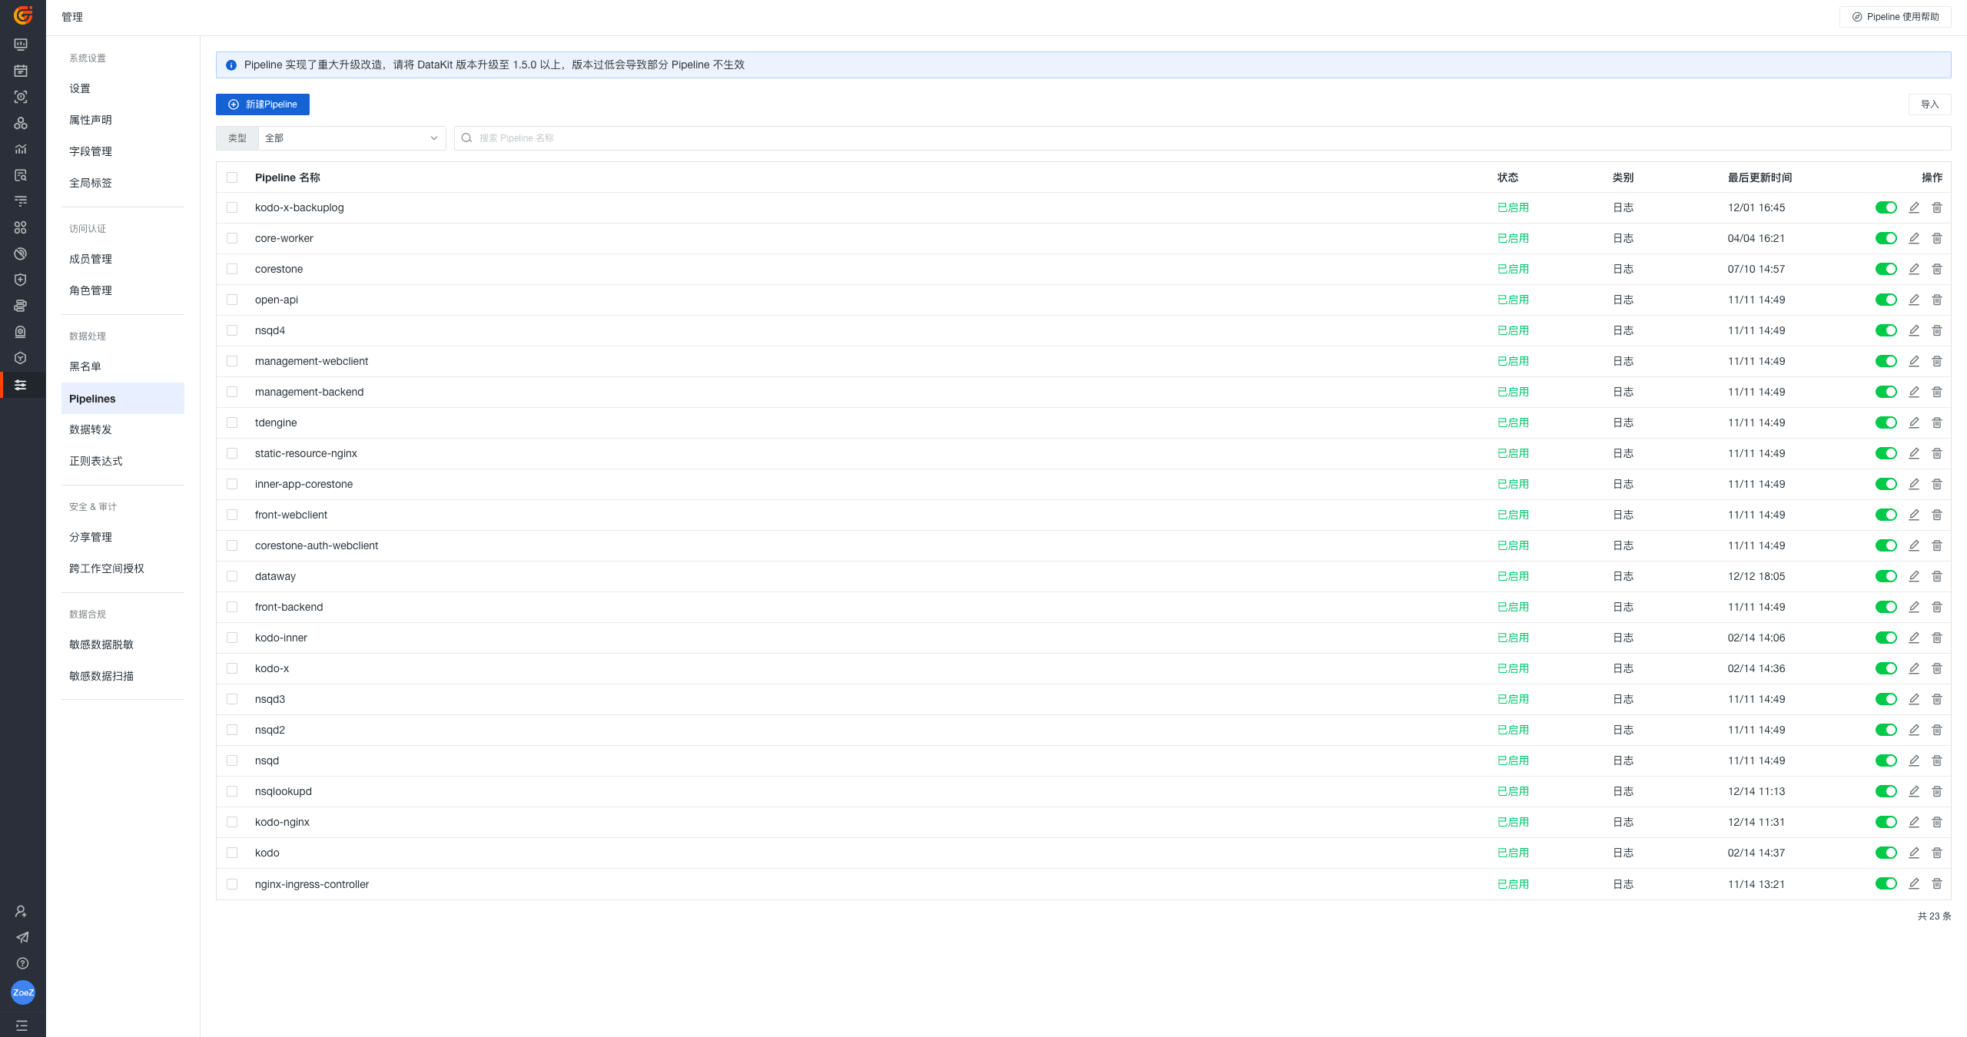Click the ZoeZ user avatar

coord(23,992)
